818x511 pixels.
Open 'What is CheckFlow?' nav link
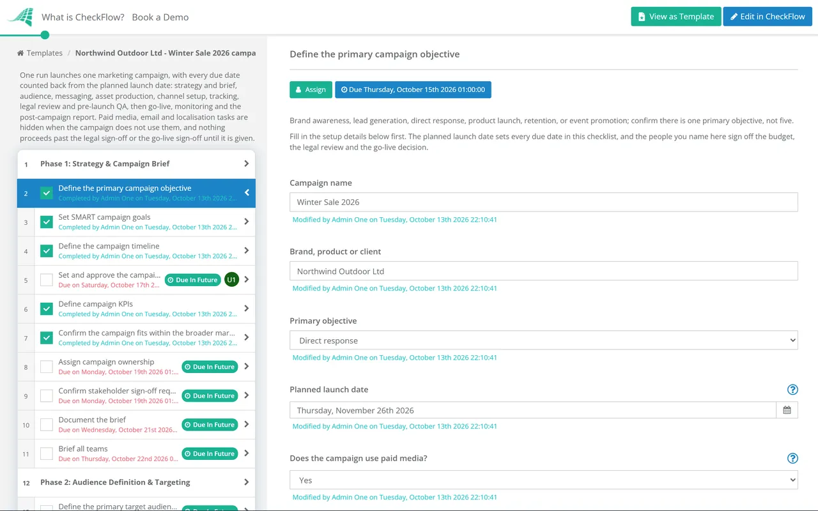click(83, 17)
